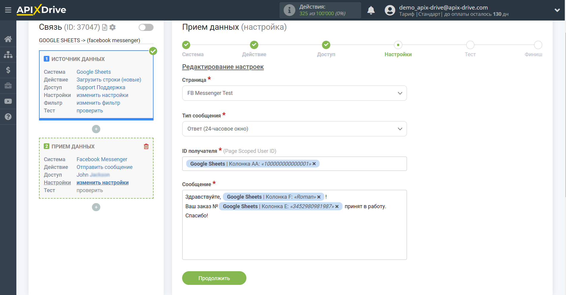Click receiver проверить test text
This screenshot has width=566, height=295.
click(90, 190)
